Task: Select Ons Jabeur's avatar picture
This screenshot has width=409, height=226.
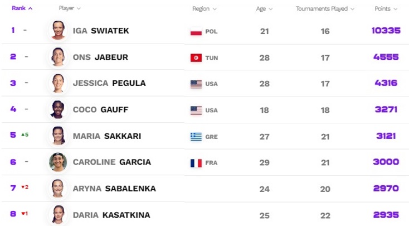Action: [x=58, y=57]
